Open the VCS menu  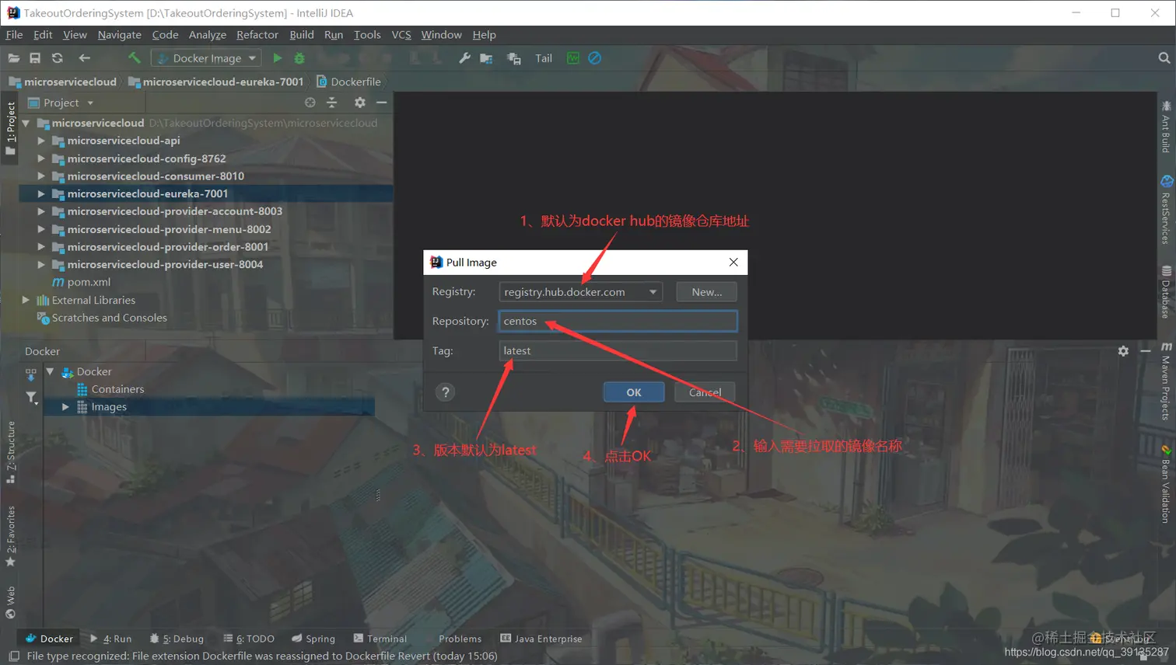[x=401, y=35]
